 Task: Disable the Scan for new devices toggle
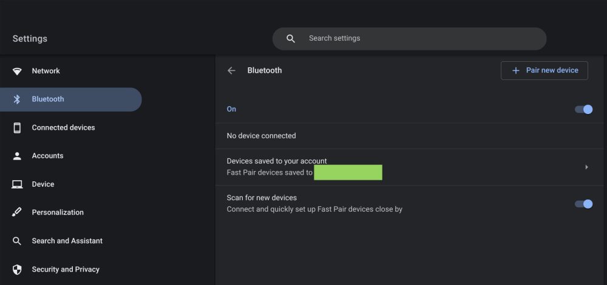click(583, 204)
